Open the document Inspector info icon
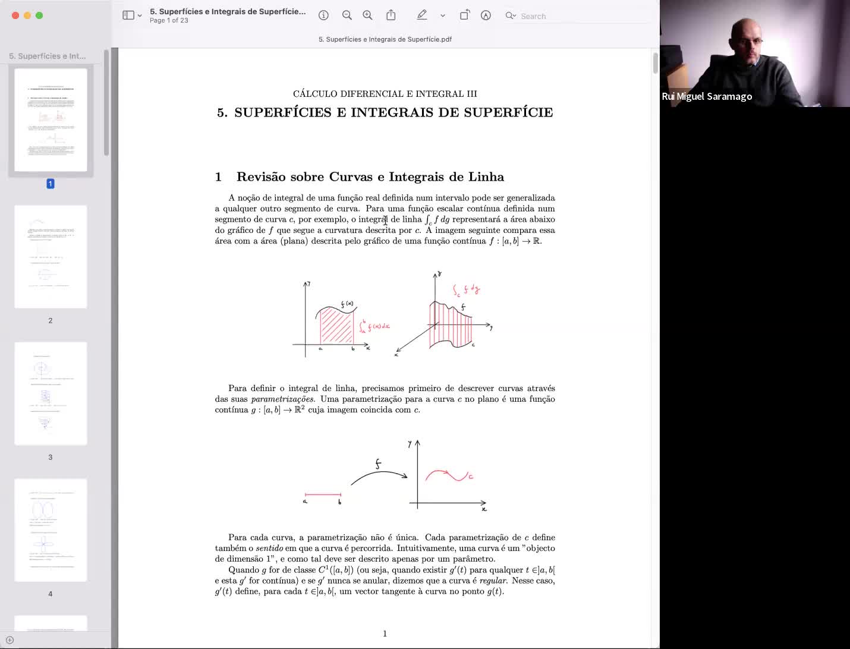 pos(323,15)
